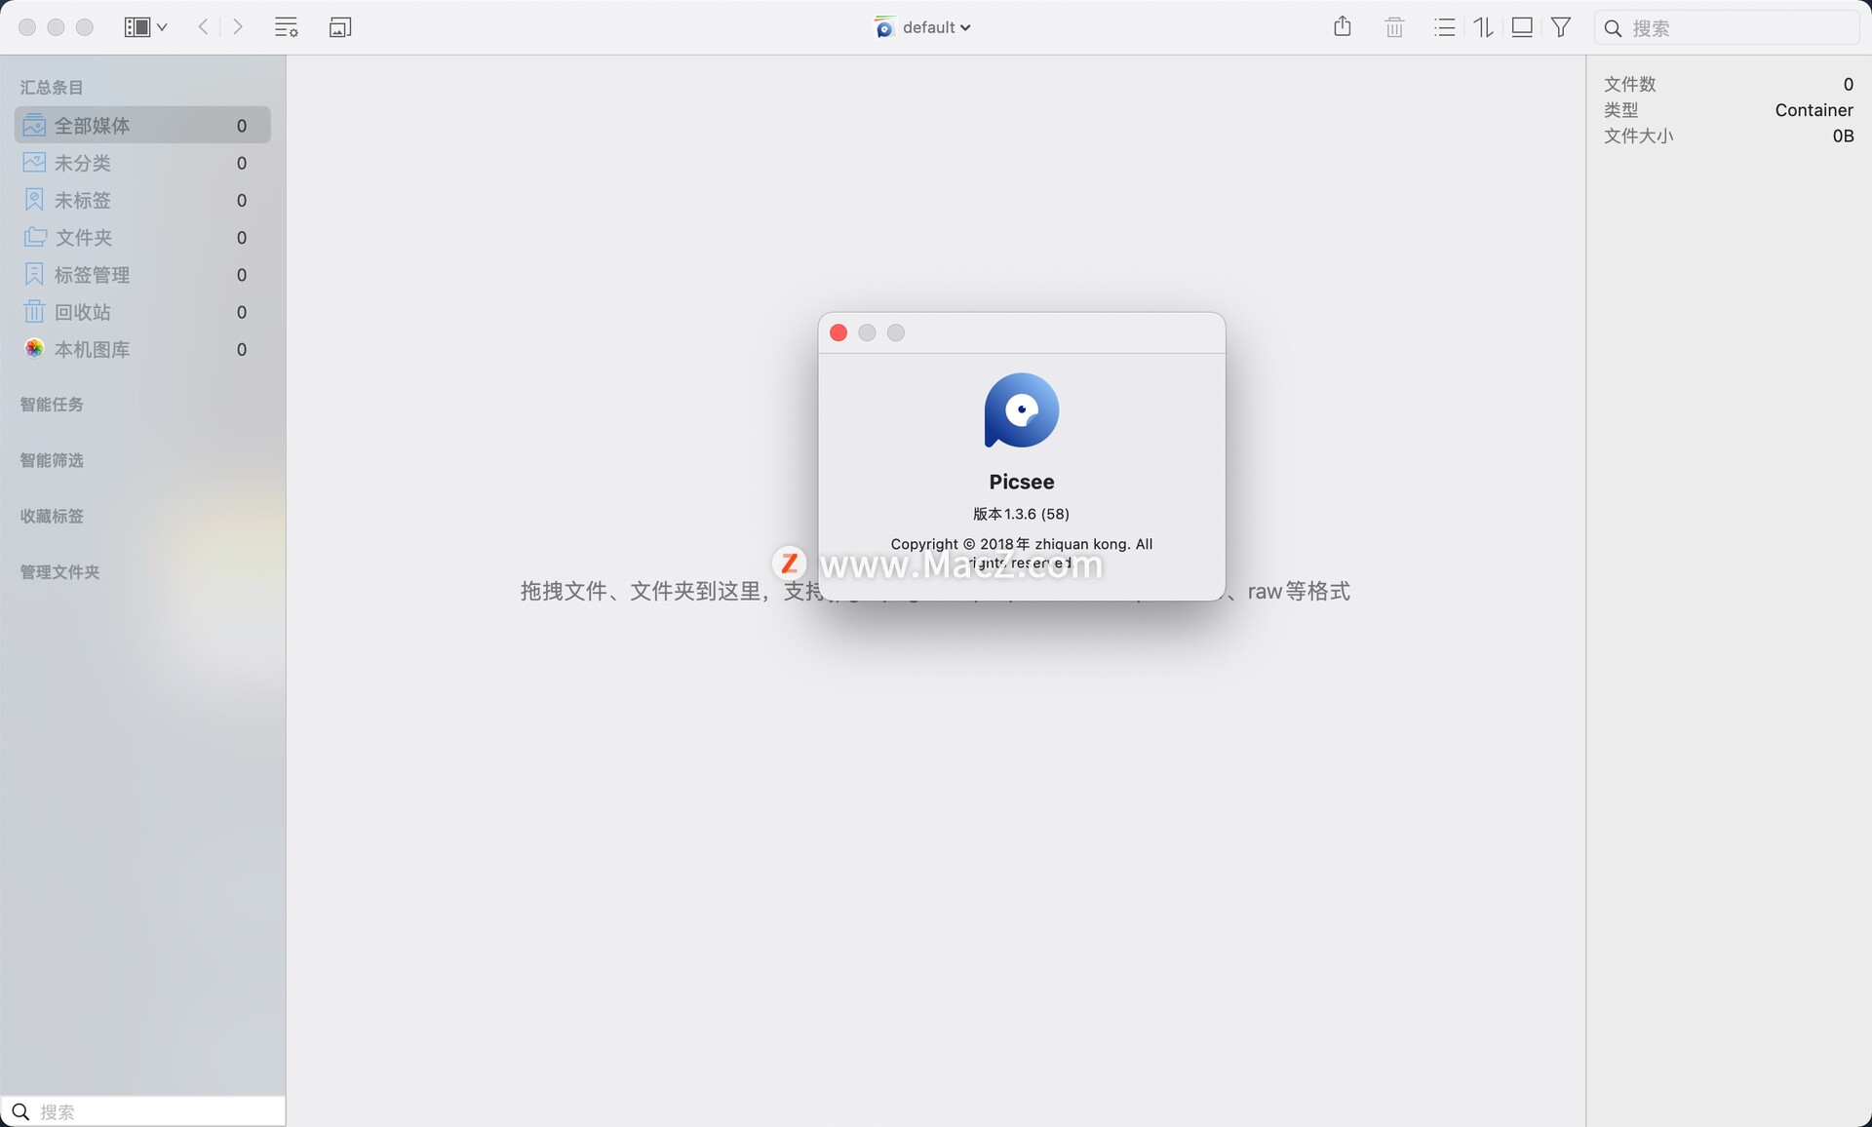1872x1127 pixels.
Task: Go forward with the right chevron
Action: point(237,27)
